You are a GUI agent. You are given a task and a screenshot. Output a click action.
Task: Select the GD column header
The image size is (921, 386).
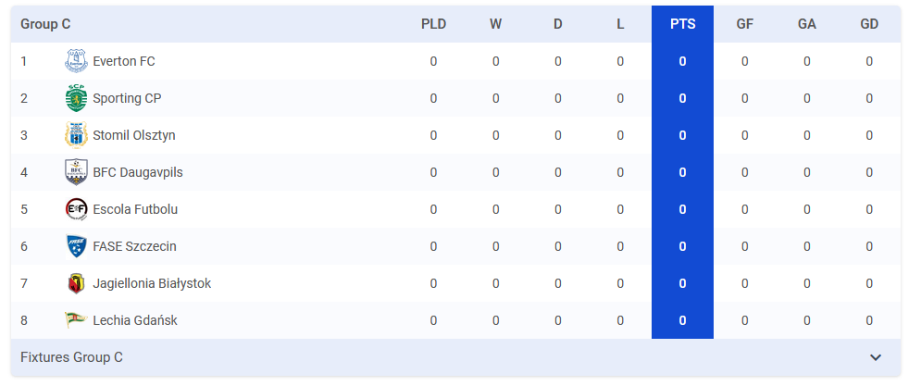869,24
